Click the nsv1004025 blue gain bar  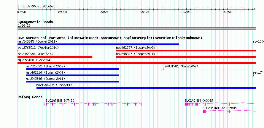(x=146, y=88)
